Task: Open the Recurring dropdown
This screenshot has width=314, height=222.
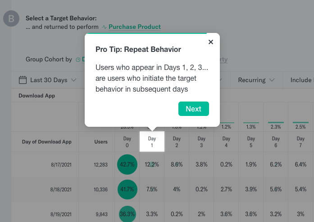Action: pyautogui.click(x=256, y=80)
